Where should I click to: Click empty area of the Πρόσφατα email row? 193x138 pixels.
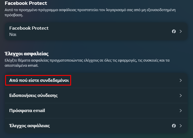[111, 111]
